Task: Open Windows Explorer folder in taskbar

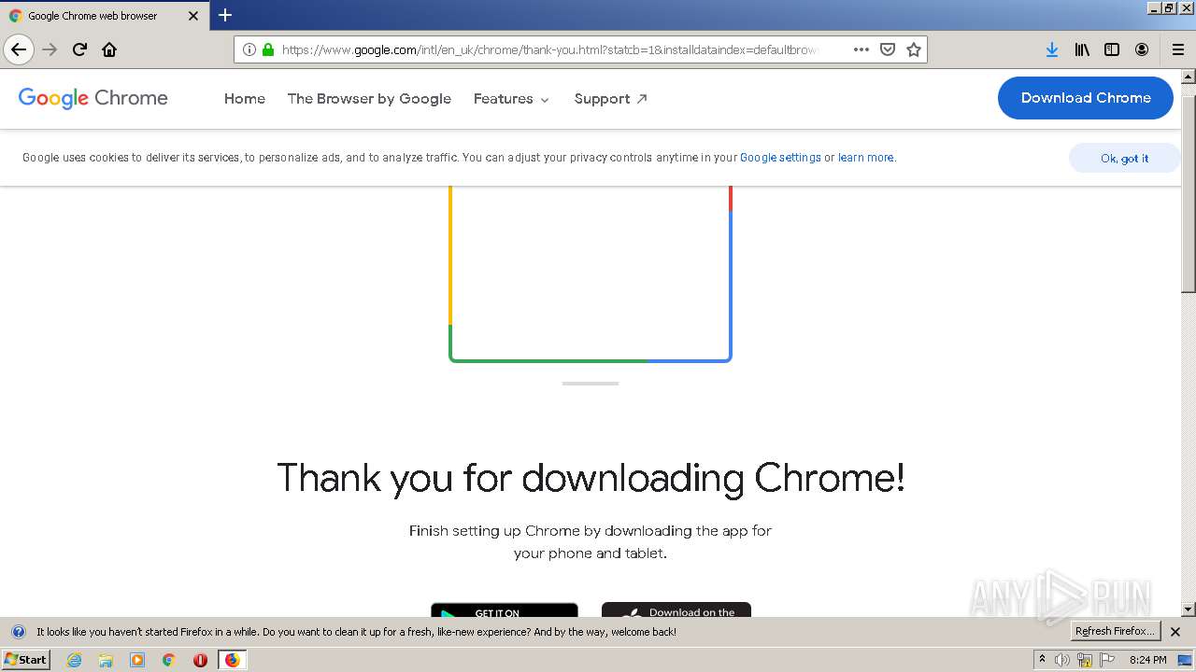Action: click(x=106, y=660)
